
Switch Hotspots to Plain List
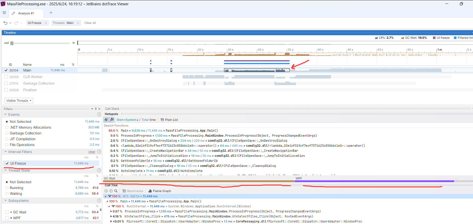[169, 120]
